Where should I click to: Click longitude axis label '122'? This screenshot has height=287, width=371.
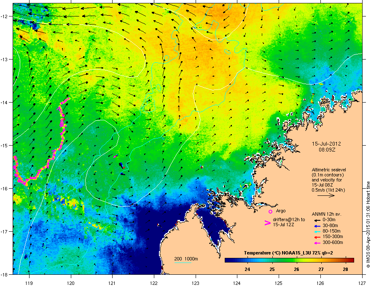click(x=154, y=283)
